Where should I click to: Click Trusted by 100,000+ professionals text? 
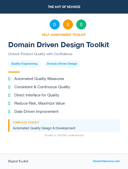click(x=64, y=135)
